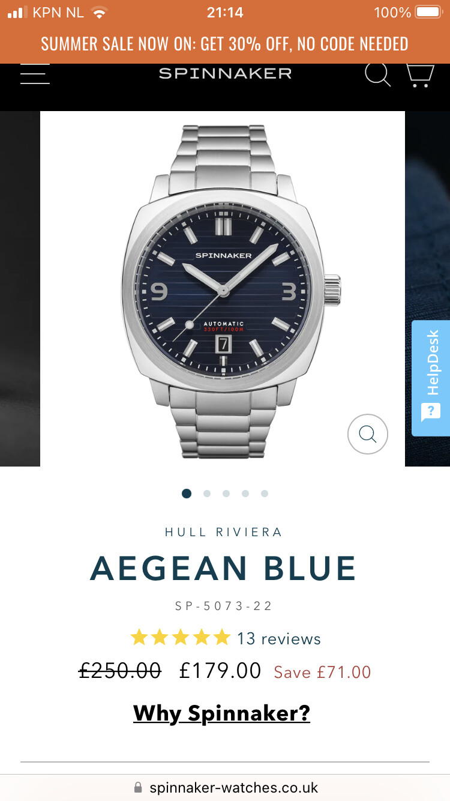The height and width of the screenshot is (801, 450).
Task: Tap the Spinnaker logo in header
Action: 225,73
